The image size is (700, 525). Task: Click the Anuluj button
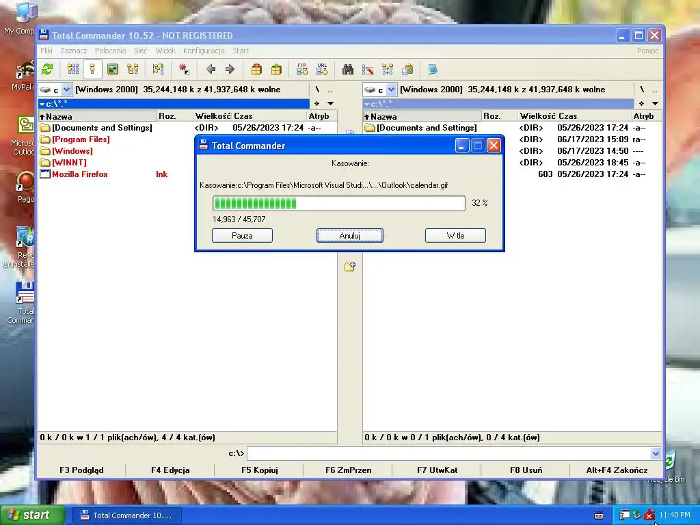pyautogui.click(x=349, y=236)
